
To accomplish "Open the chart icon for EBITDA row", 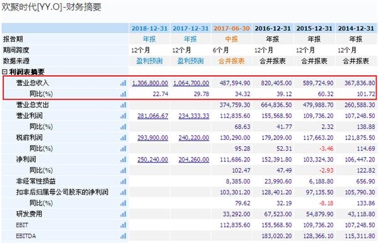I will 123,236.
